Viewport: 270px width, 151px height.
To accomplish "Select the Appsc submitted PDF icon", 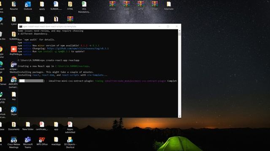I will click(70, 128).
